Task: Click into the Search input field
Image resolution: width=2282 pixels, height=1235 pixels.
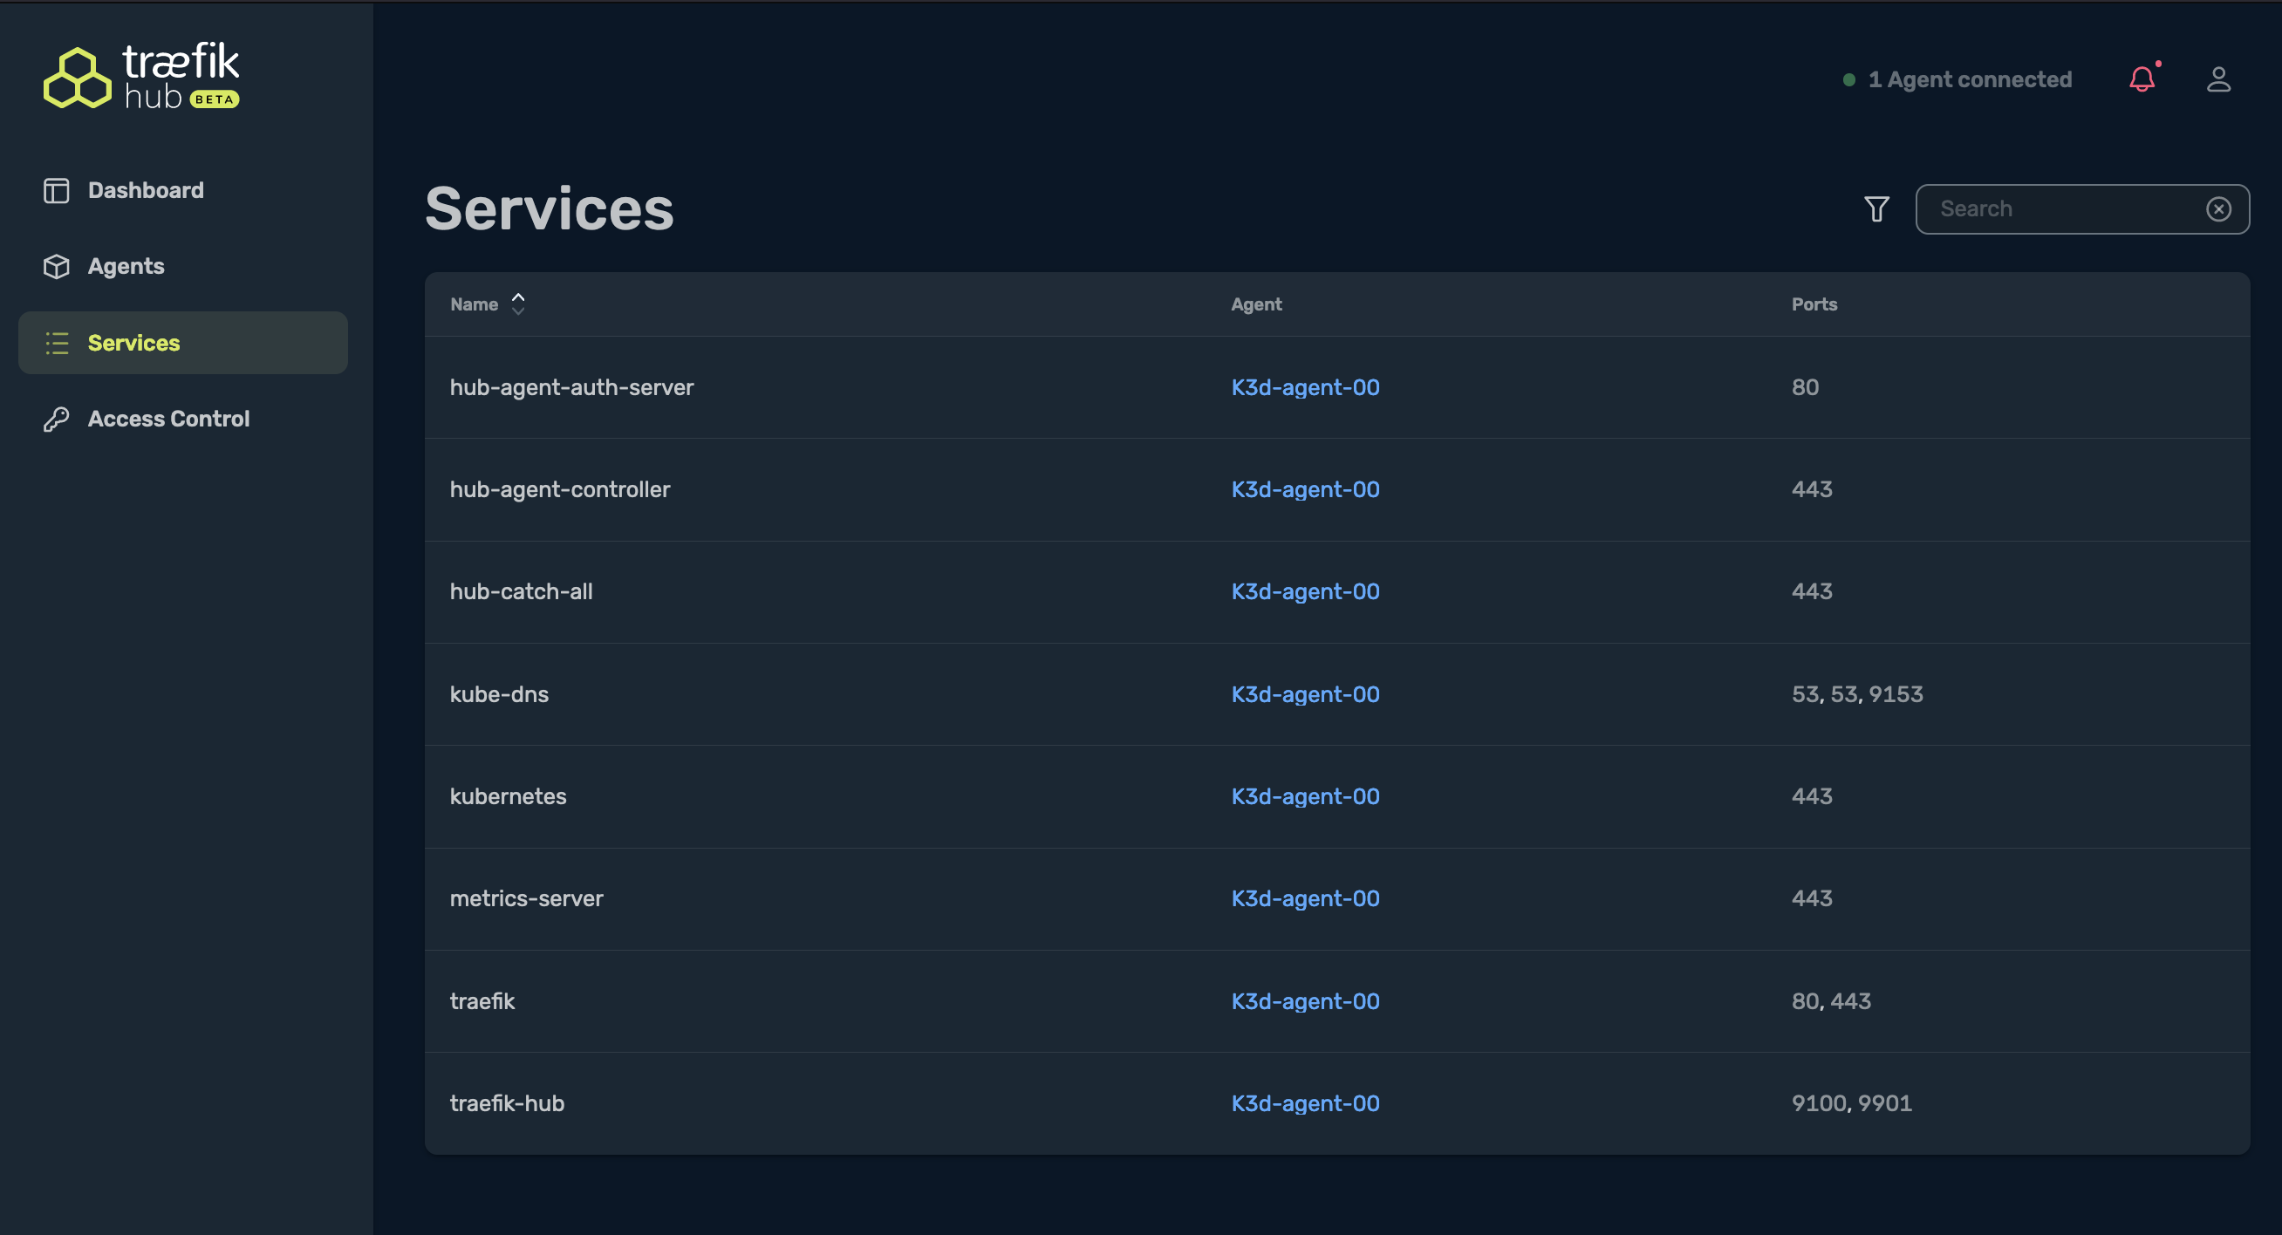Action: pyautogui.click(x=2064, y=209)
